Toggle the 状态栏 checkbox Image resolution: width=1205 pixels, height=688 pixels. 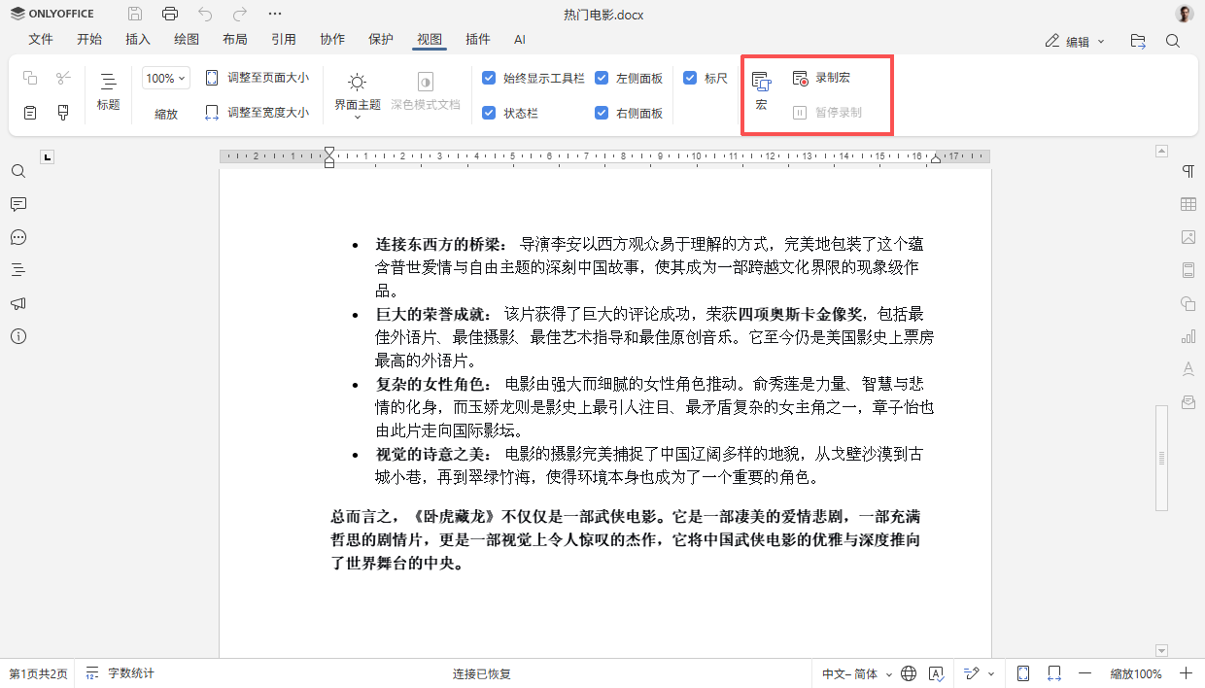tap(489, 113)
